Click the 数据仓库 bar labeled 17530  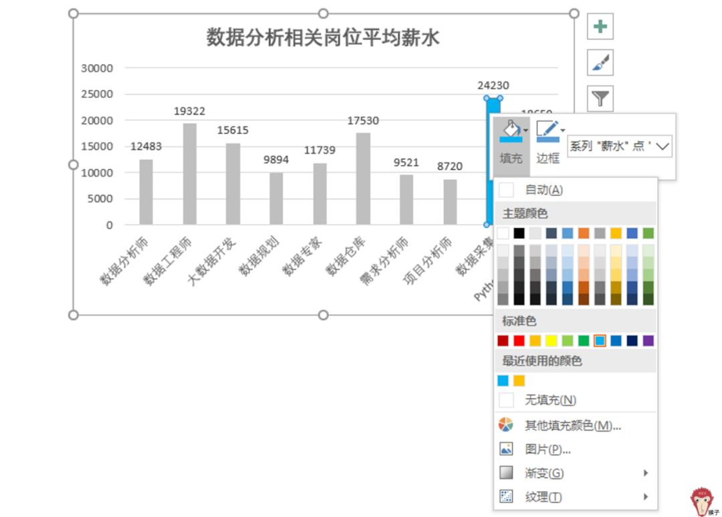click(363, 179)
